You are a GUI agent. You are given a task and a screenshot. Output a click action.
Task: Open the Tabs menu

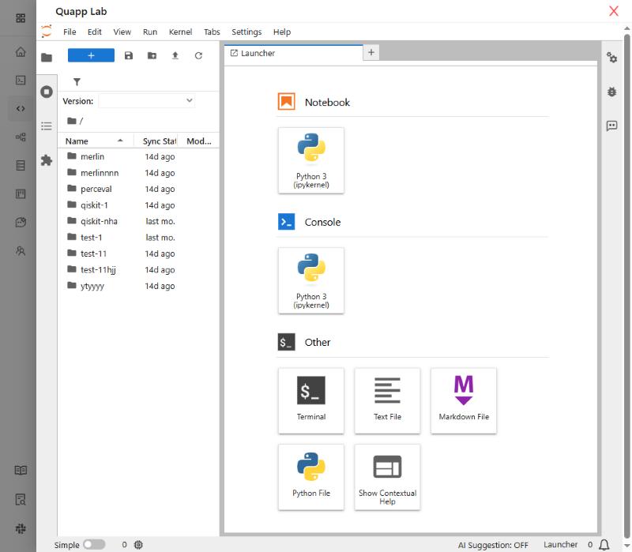pos(212,32)
